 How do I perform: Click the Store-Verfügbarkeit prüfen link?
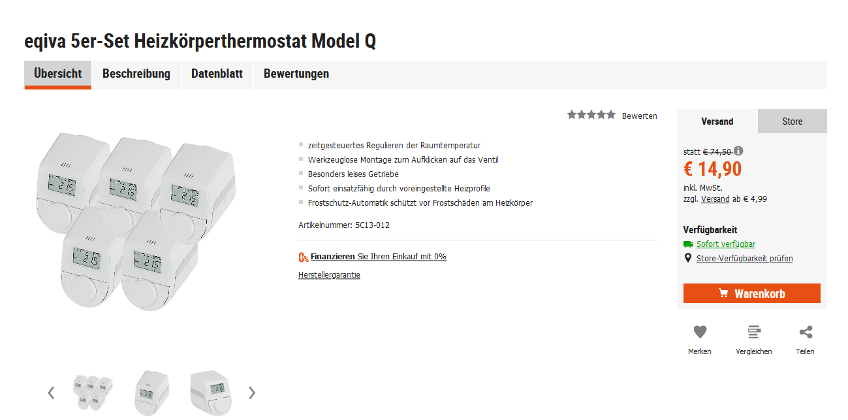(x=744, y=259)
